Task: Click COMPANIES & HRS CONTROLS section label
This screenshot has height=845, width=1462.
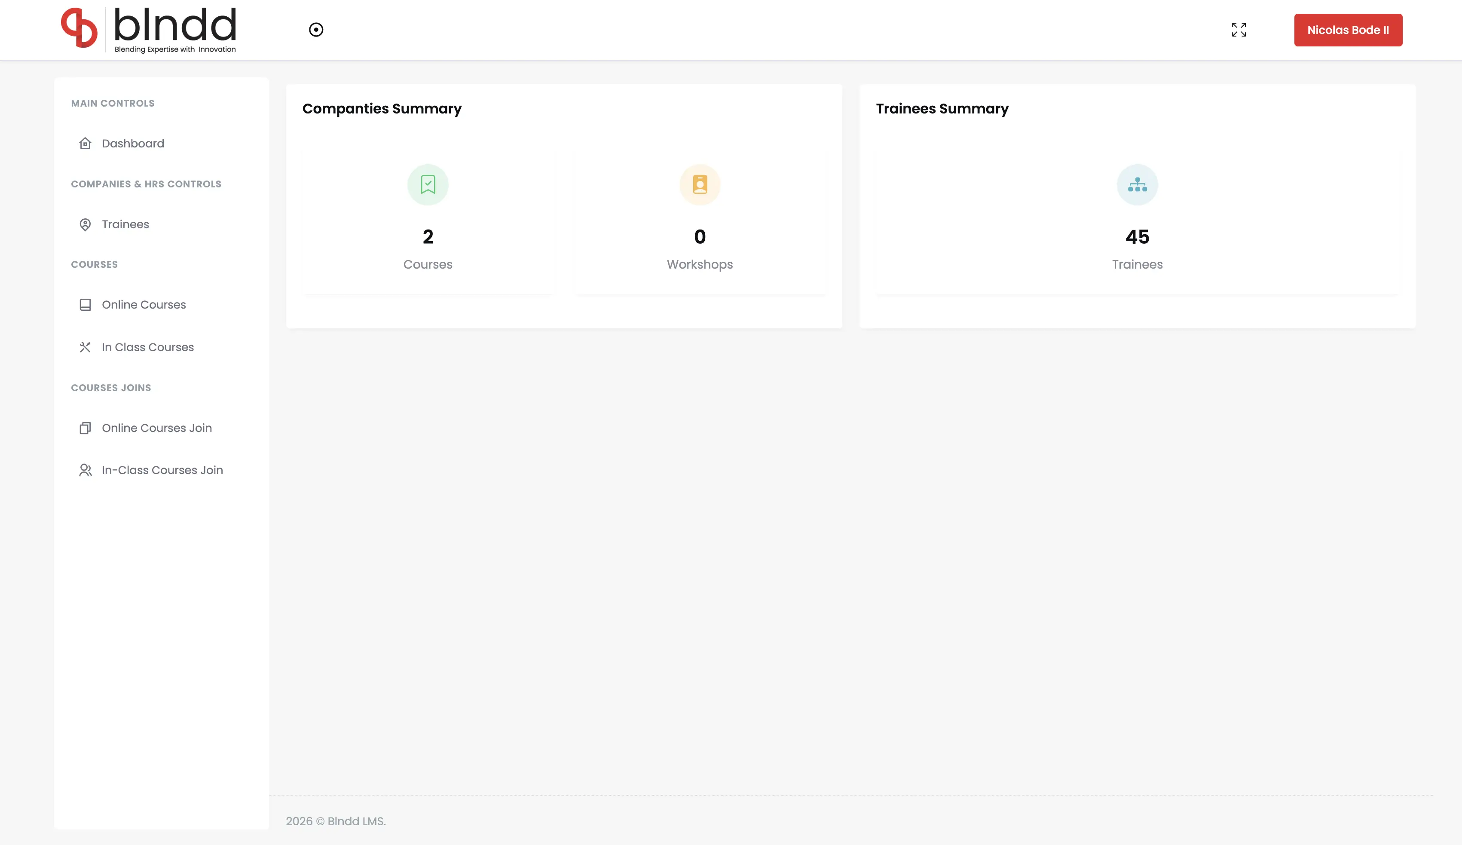Action: pos(146,184)
